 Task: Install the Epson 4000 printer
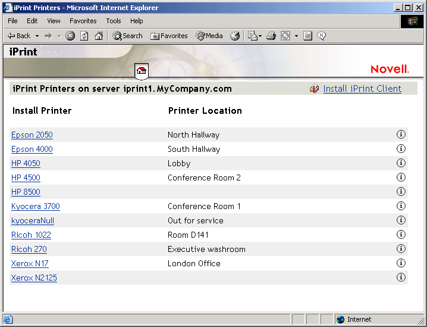(x=32, y=149)
